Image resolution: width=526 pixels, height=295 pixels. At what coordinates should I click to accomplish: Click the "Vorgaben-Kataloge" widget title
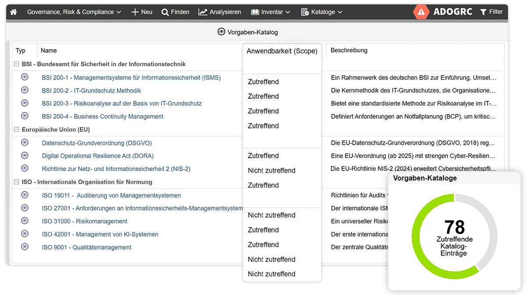(425, 178)
